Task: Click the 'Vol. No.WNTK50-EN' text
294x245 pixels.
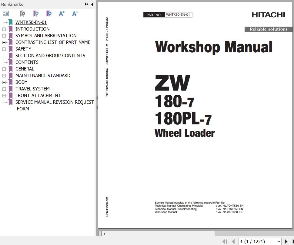Action: [x=230, y=212]
